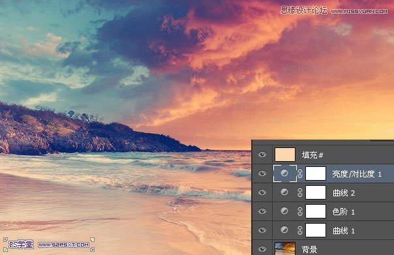The width and height of the screenshot is (394, 255).
Task: Select the layer mask of 曲线 1
Action: [316, 230]
